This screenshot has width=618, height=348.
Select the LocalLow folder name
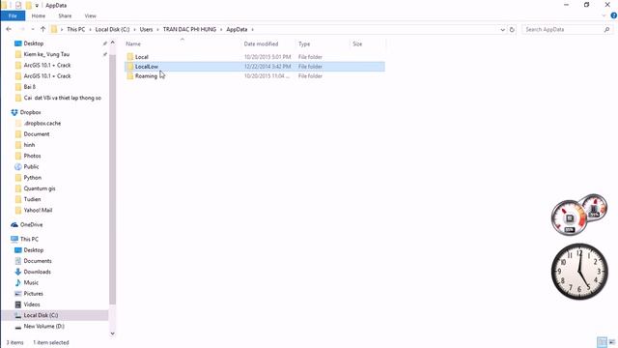coord(147,67)
